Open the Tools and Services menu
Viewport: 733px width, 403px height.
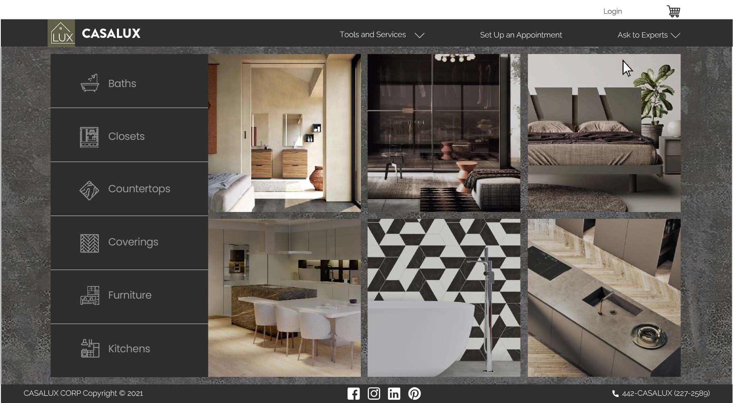pyautogui.click(x=373, y=35)
